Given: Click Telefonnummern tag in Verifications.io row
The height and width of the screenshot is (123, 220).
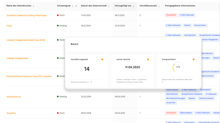Looking at the screenshot, I should (x=206, y=98).
